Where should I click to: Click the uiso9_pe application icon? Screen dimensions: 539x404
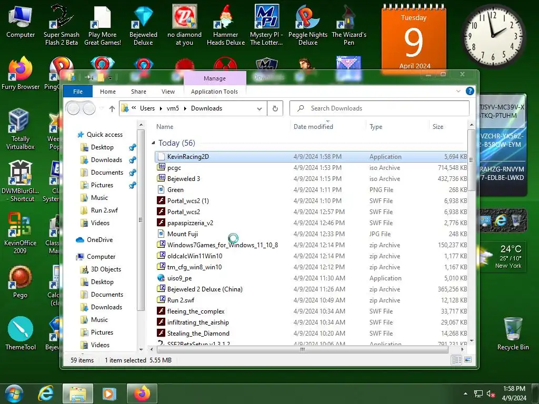161,278
